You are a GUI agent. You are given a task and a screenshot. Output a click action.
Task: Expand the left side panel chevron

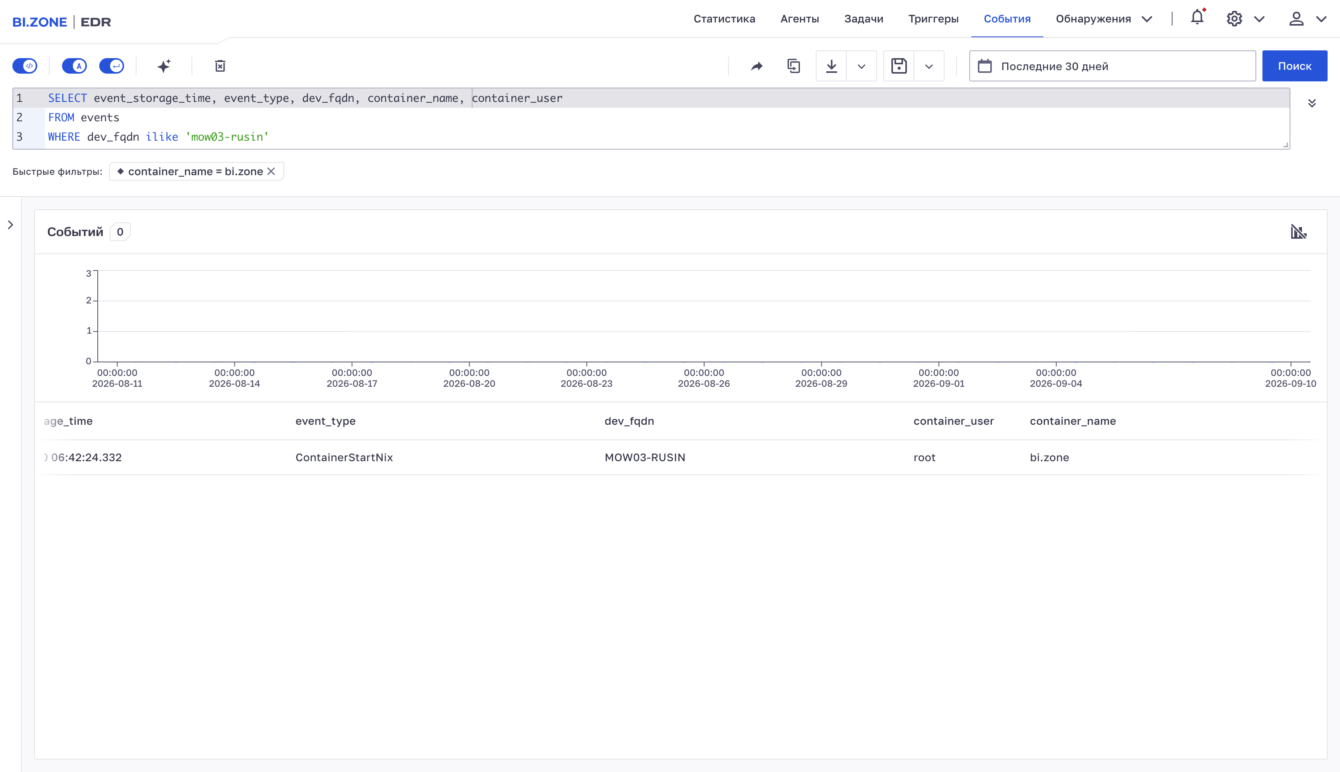[10, 225]
